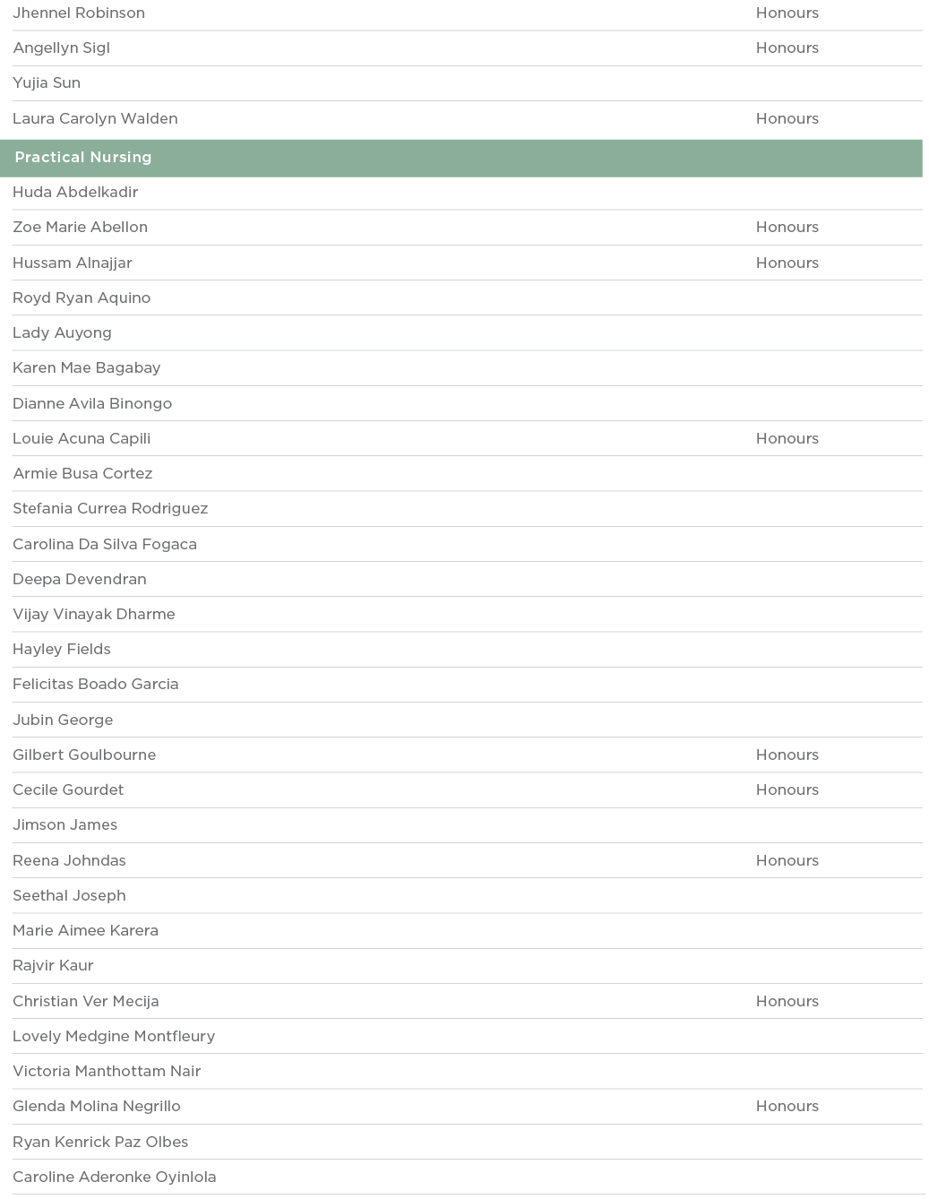Click Honours beside Glenda Molina Negrillo
Image resolution: width=929 pixels, height=1199 pixels.
[x=787, y=1106]
